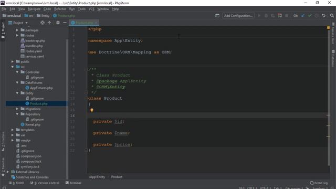
Task: Click the Run with Coverage icon
Action: click(x=273, y=15)
